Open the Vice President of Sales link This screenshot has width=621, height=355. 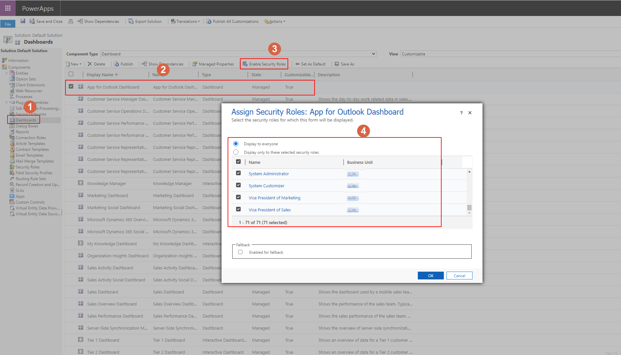click(270, 210)
